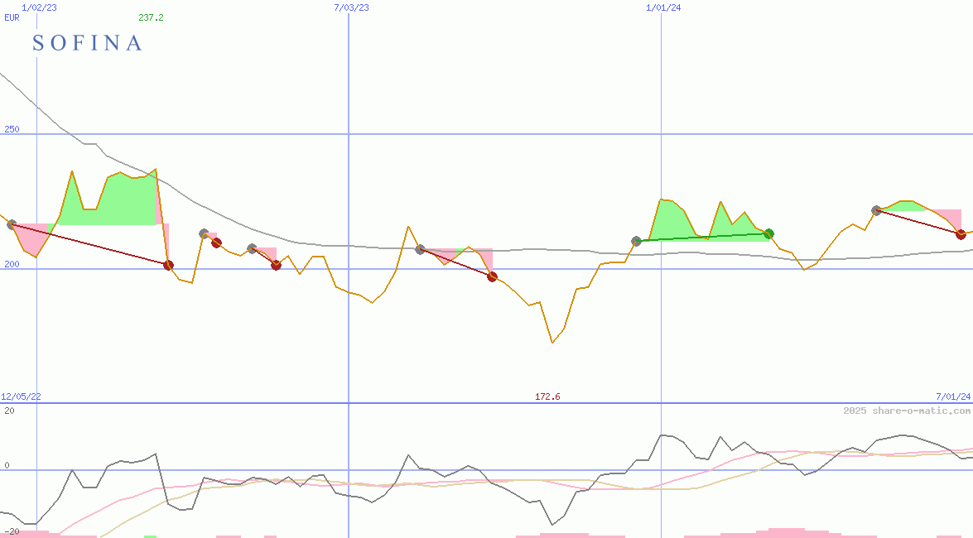Click the 1/02/23 date label

tap(40, 7)
